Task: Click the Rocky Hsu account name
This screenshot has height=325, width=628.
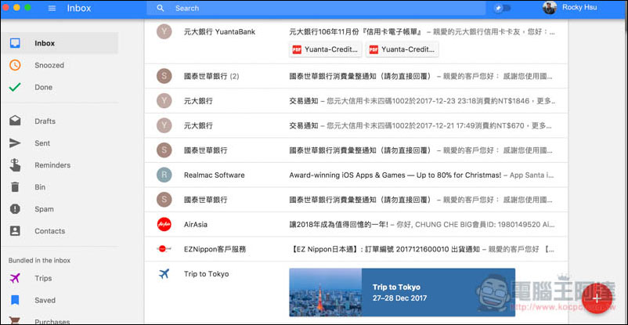Action: pos(579,8)
